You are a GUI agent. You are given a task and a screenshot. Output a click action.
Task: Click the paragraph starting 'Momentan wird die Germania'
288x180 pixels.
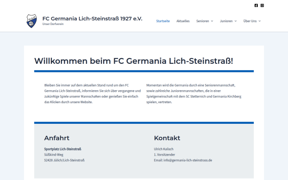(194, 94)
